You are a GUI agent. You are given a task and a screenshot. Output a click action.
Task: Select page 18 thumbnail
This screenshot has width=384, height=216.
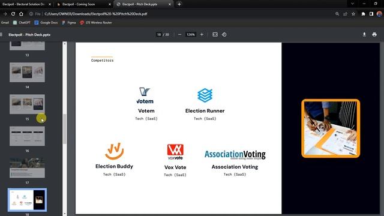coord(27,200)
